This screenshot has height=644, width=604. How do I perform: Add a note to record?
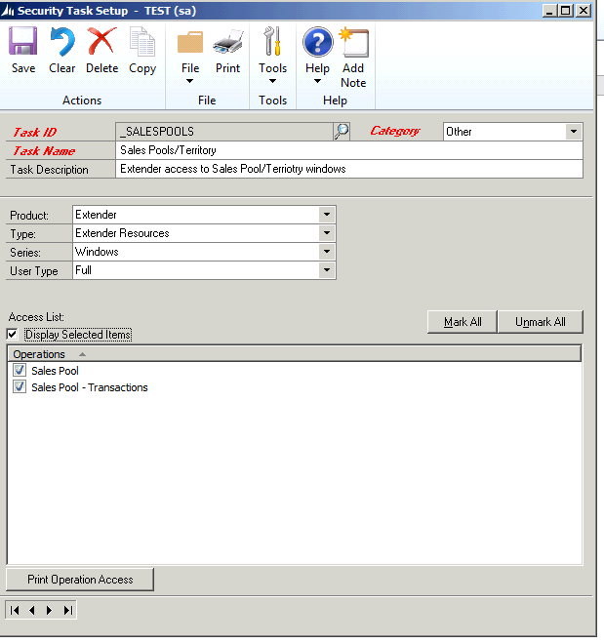coord(353,58)
